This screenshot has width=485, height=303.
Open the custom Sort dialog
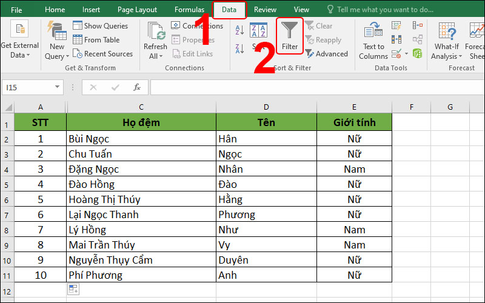pyautogui.click(x=258, y=36)
